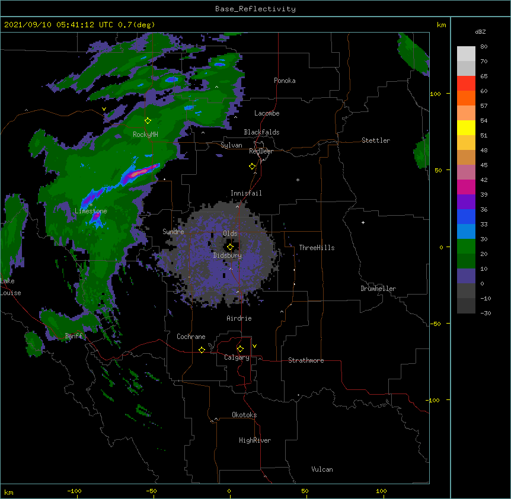Viewport: 511px width, 499px height.
Task: Click the white plus marker west of Drumheller
Action: (363, 222)
